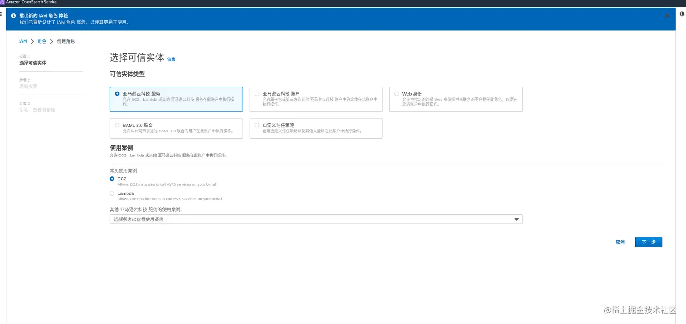Select 自定义信任策略 radio option
This screenshot has height=324, width=686.
coord(257,126)
